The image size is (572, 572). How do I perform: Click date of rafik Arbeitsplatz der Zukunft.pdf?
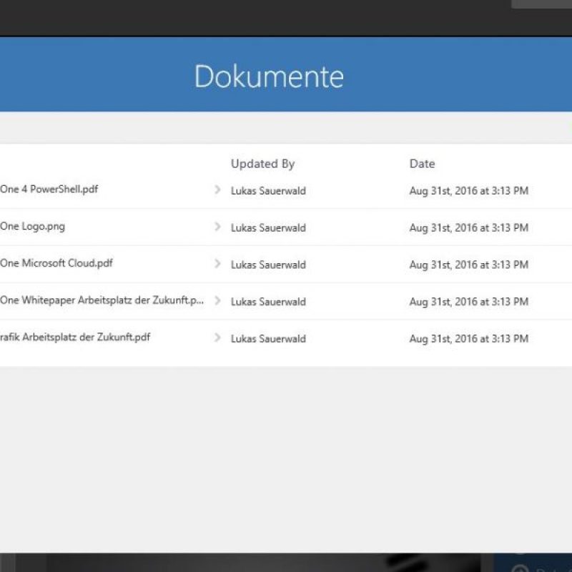pos(468,339)
